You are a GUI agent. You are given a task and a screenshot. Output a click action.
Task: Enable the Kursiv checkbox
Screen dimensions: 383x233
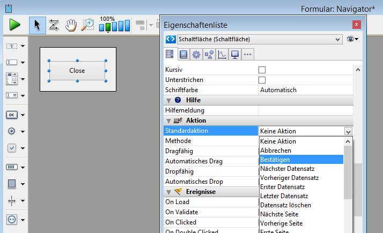[x=262, y=70]
